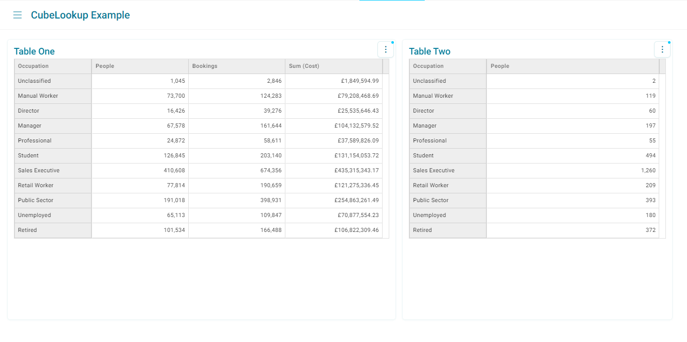
Task: Click the Table Two value 1,260
Action: coord(573,171)
